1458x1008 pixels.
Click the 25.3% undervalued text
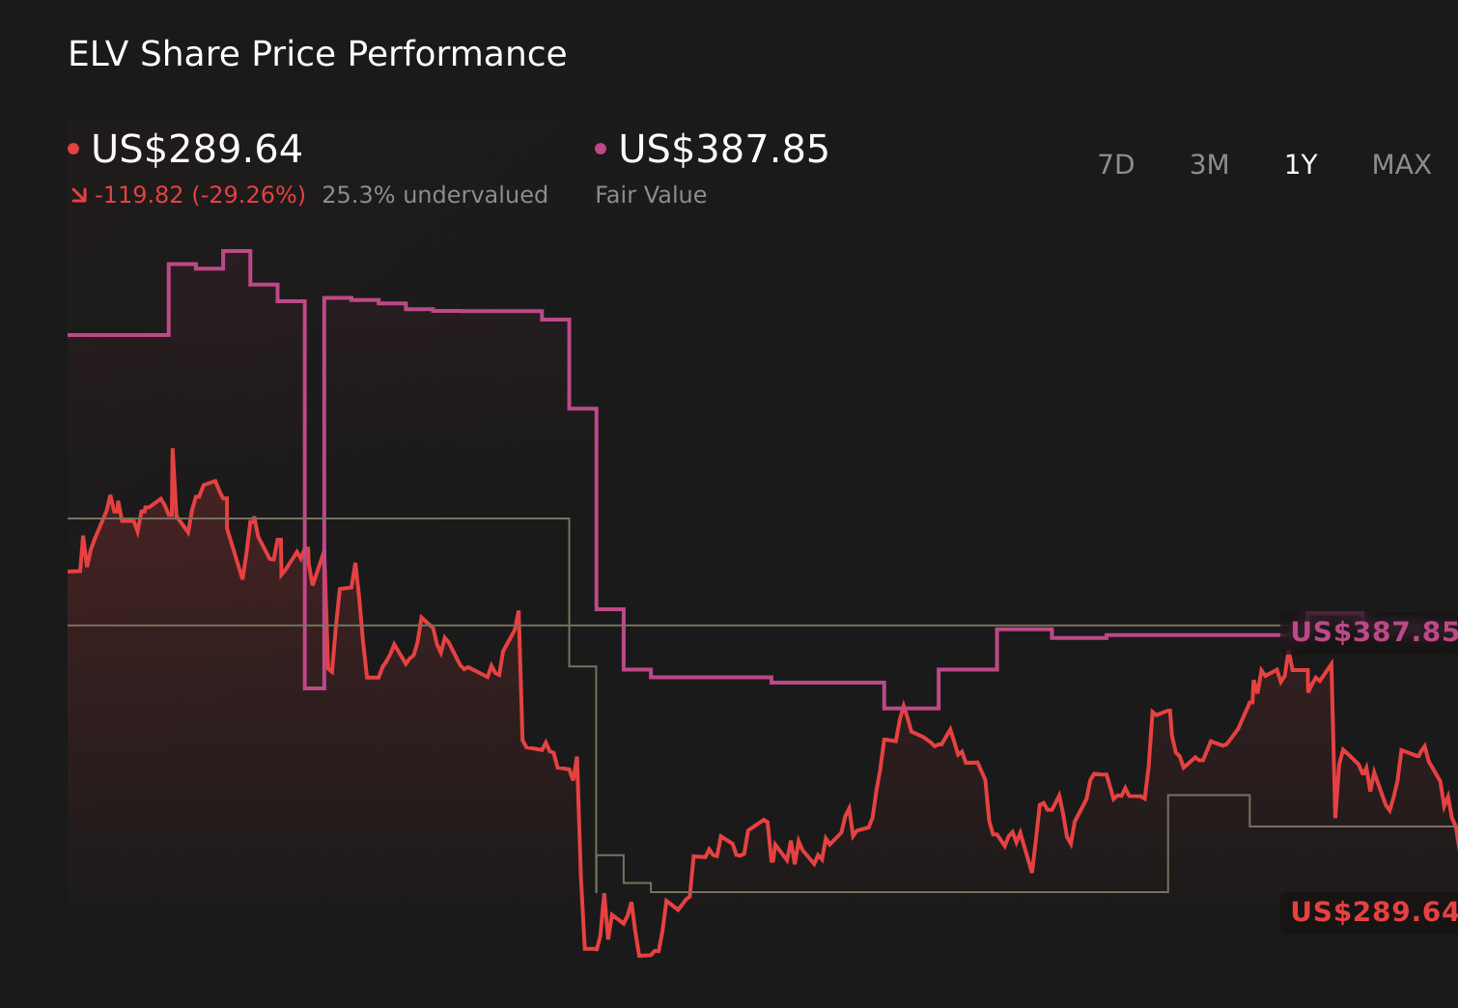point(436,194)
